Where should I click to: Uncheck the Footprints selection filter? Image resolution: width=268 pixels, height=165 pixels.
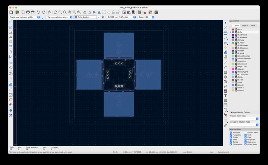[231, 135]
